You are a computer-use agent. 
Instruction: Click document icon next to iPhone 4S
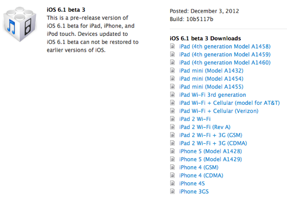coord(172,183)
